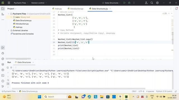This screenshot has width=179, height=100.
Task: Open the notifications bell
Action: 176,9
